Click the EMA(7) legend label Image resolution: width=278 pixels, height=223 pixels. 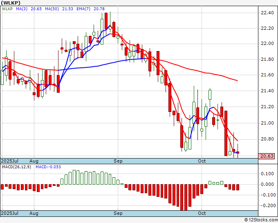(83, 9)
